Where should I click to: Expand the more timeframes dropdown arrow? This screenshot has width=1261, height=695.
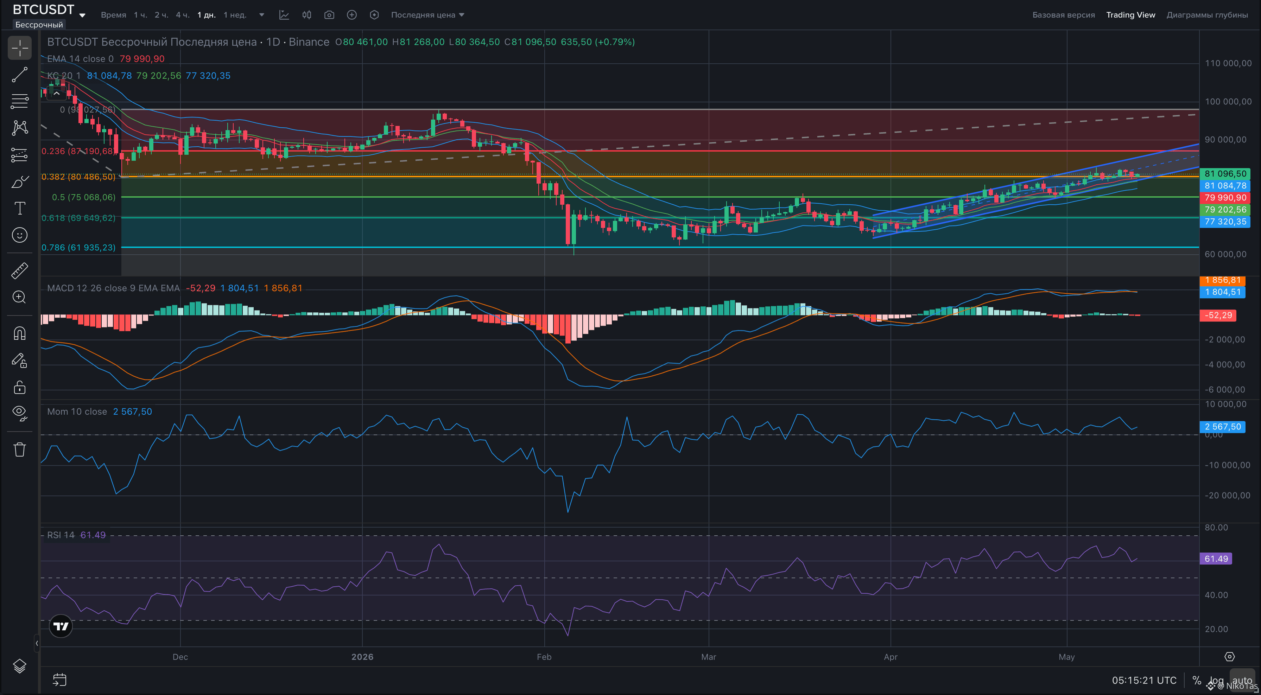[262, 15]
